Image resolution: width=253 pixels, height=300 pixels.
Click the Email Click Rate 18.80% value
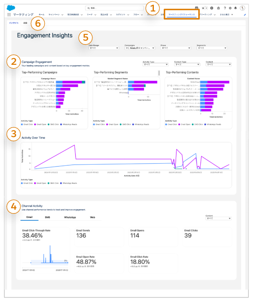140,262
